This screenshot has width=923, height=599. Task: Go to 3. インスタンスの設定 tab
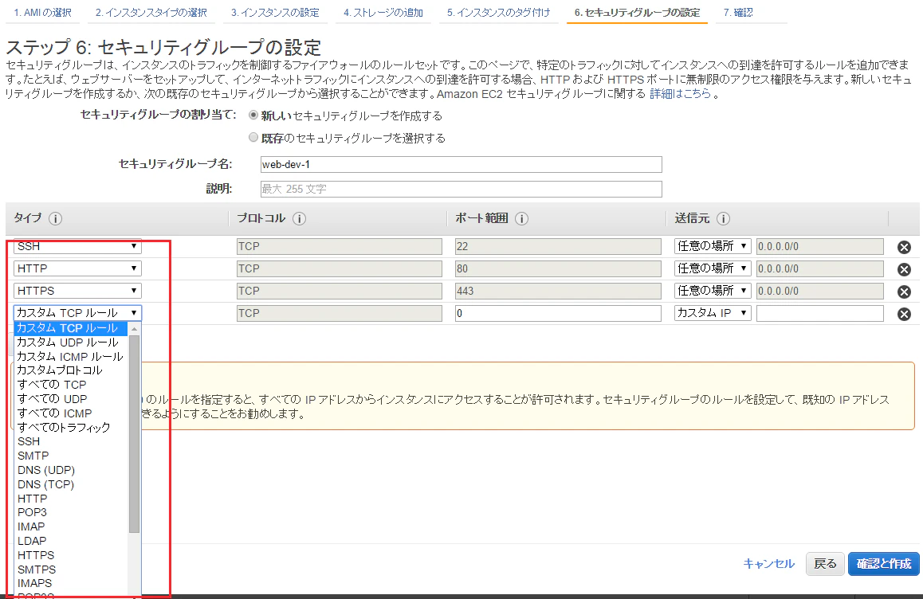pyautogui.click(x=275, y=13)
